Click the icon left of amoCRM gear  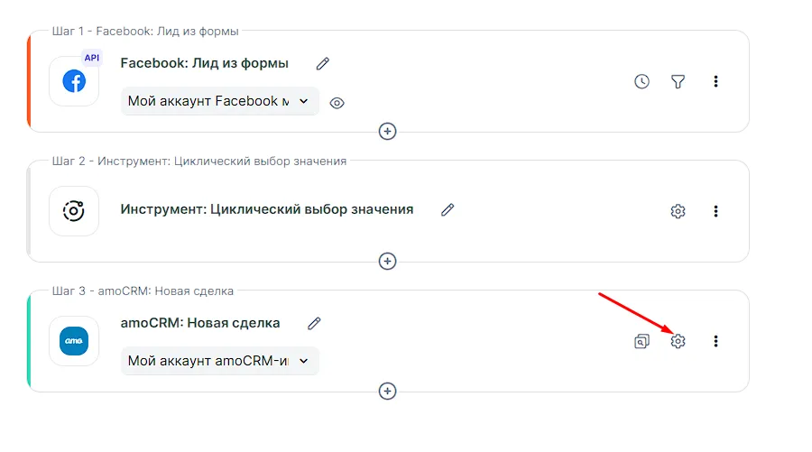coord(641,341)
